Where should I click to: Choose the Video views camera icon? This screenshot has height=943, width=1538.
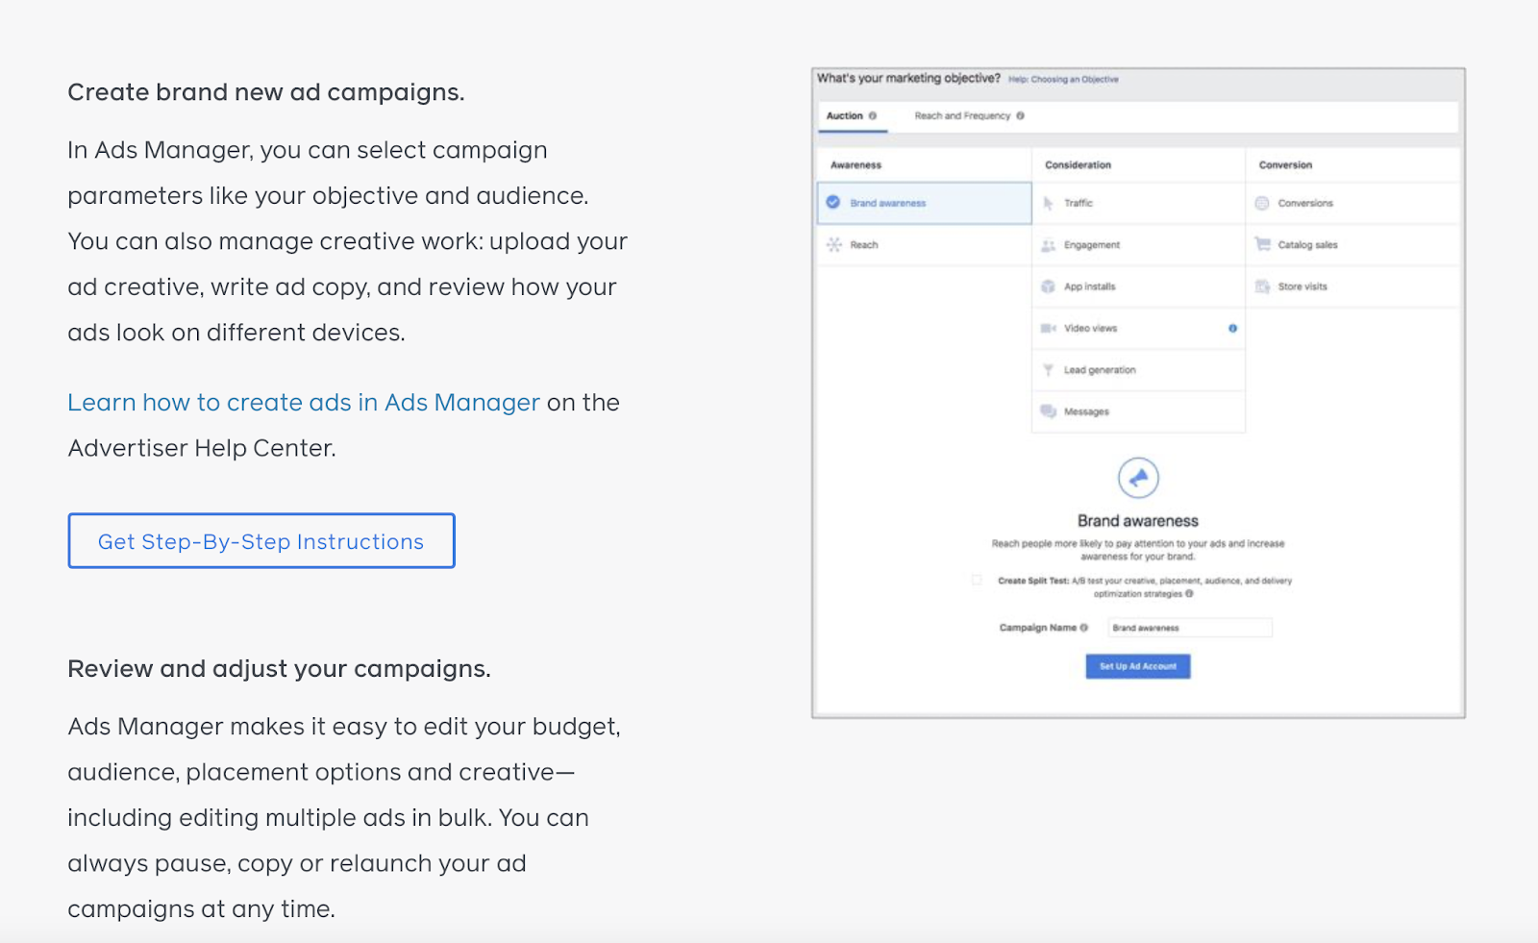pyautogui.click(x=1048, y=329)
